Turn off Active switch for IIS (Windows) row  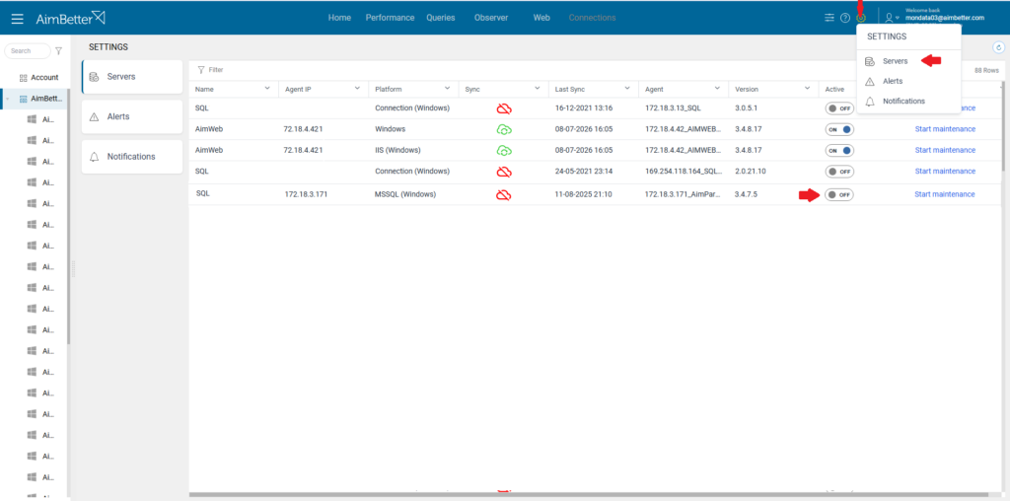[839, 151]
